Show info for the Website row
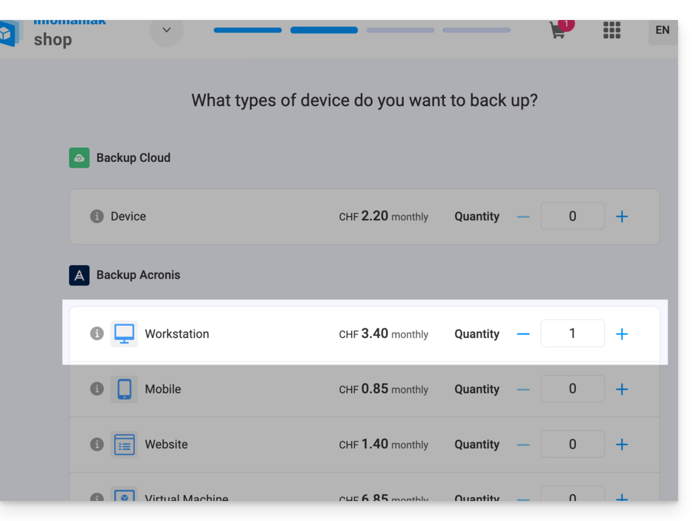 97,444
